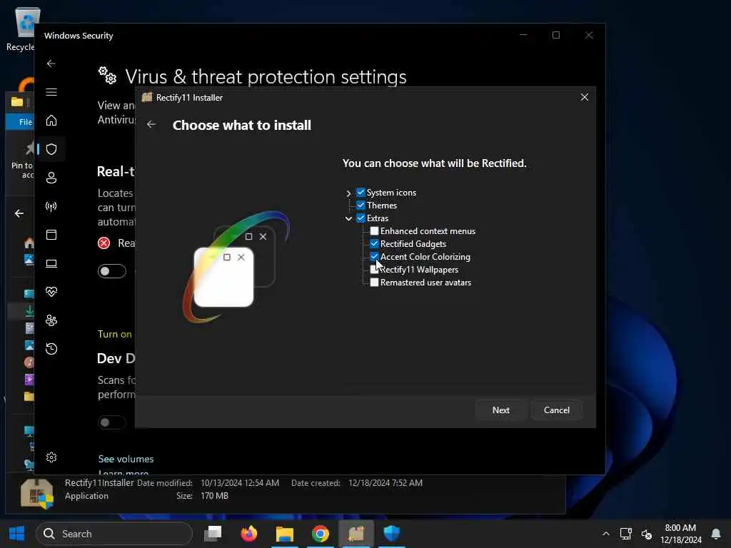This screenshot has height=548, width=731.
Task: Expand the System icons tree node
Action: point(348,193)
